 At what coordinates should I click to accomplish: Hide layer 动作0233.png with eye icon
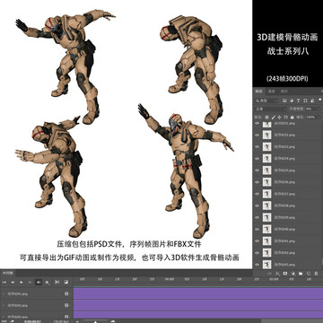tap(257, 146)
